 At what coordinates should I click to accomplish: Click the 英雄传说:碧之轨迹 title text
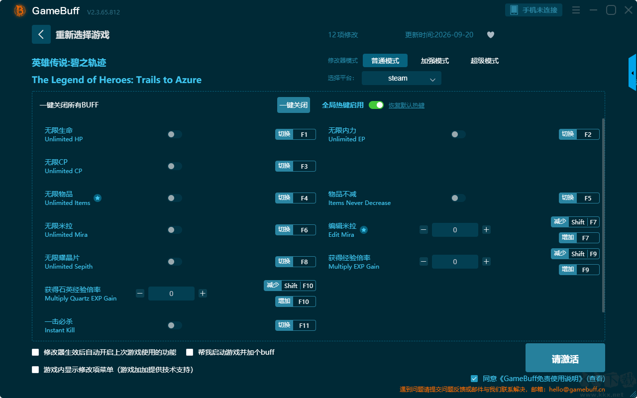click(x=69, y=63)
